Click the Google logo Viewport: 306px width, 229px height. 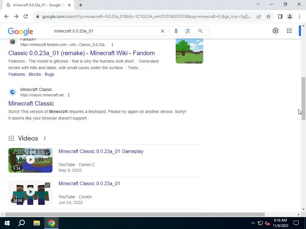click(x=21, y=32)
